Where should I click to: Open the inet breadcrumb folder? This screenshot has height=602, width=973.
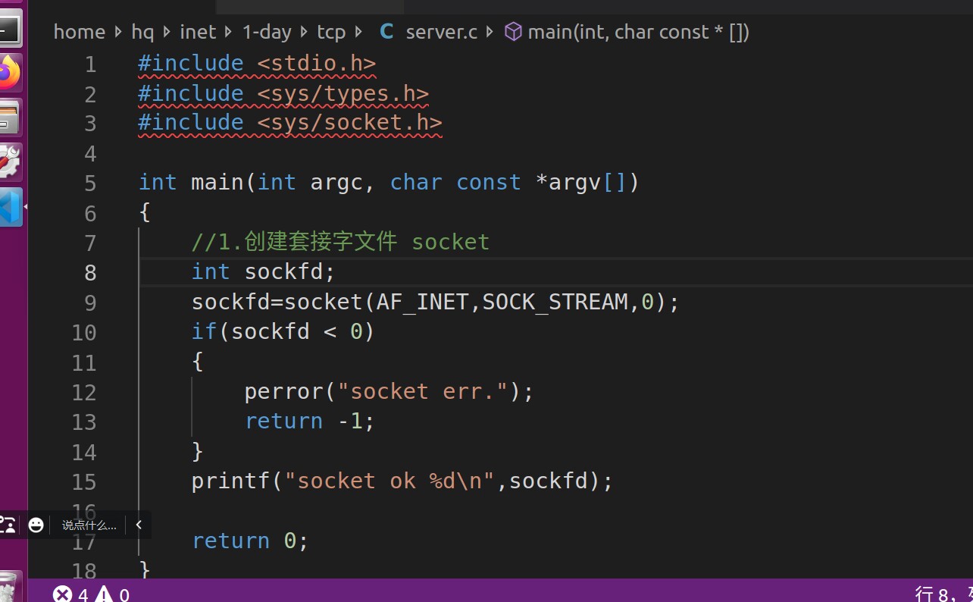click(x=198, y=32)
